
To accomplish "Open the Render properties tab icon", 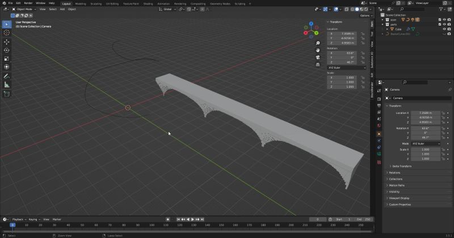I will (379, 99).
